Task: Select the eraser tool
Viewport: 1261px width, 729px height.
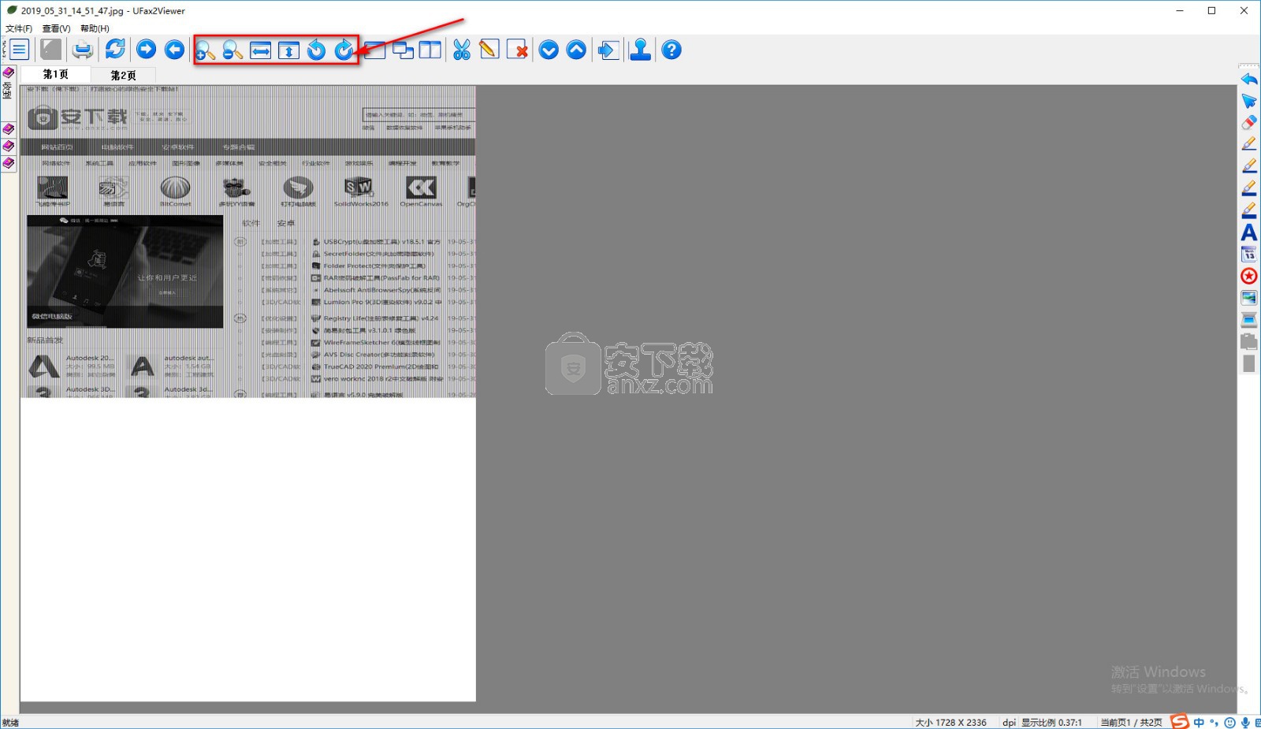Action: [1249, 122]
